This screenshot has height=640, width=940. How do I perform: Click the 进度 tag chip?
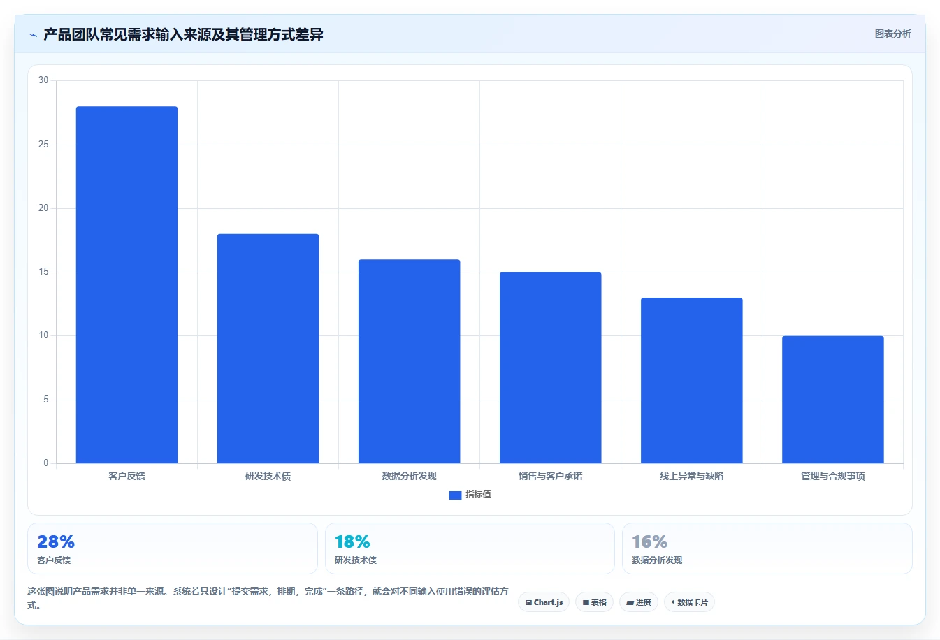(639, 602)
